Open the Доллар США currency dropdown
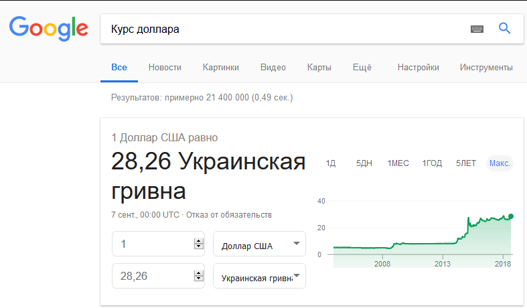The height and width of the screenshot is (308, 527). (259, 244)
